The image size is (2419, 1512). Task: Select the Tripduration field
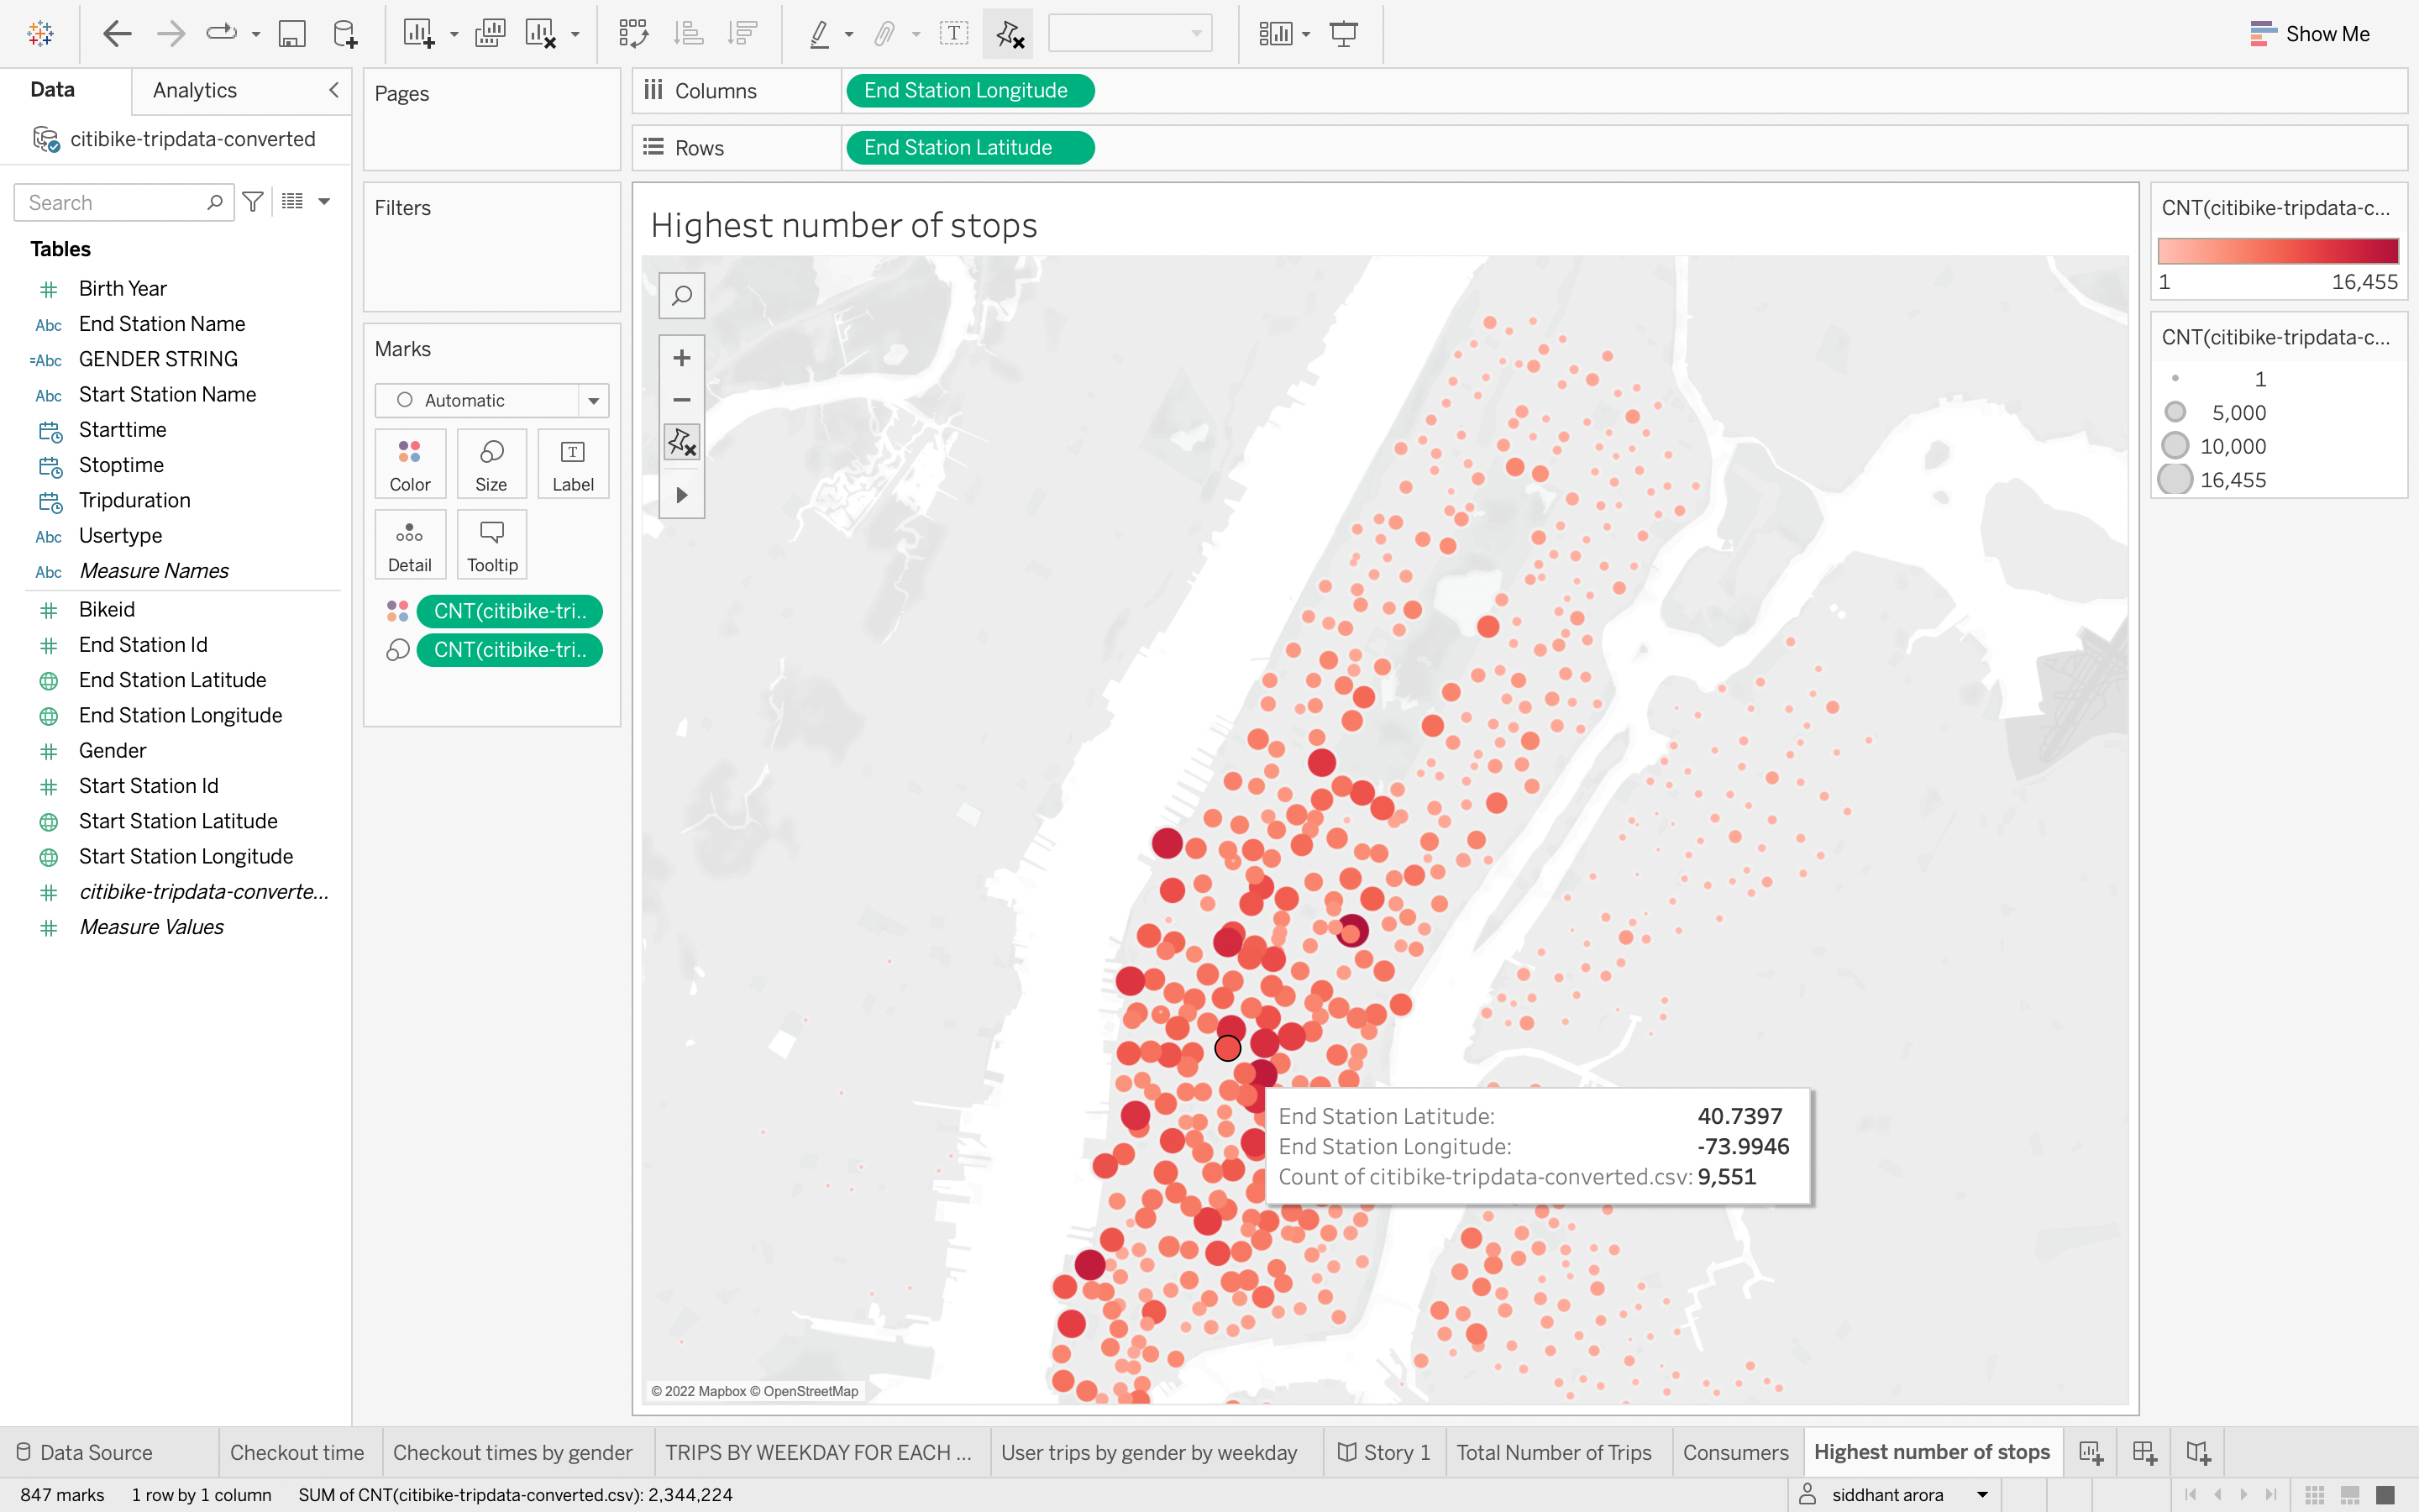point(134,500)
